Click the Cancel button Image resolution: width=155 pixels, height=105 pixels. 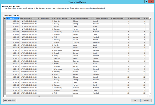(146, 100)
